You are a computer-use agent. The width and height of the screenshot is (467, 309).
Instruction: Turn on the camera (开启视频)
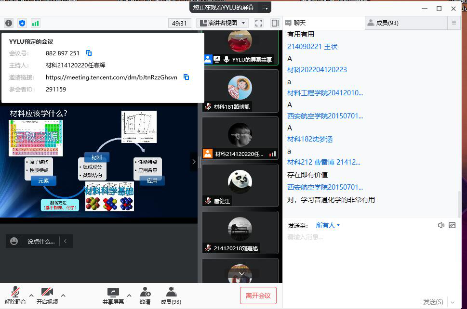47,295
